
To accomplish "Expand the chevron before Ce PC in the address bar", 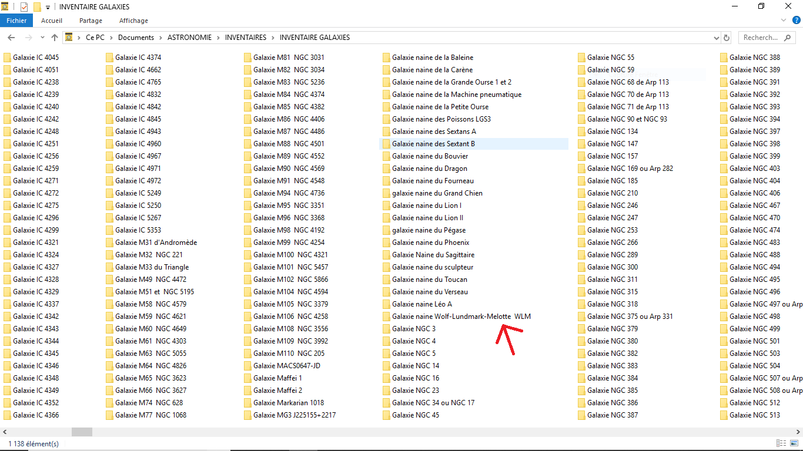I will pyautogui.click(x=79, y=38).
